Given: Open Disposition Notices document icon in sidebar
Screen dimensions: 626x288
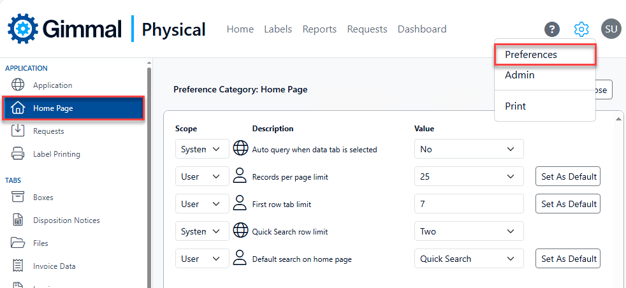Looking at the screenshot, I should pos(18,220).
